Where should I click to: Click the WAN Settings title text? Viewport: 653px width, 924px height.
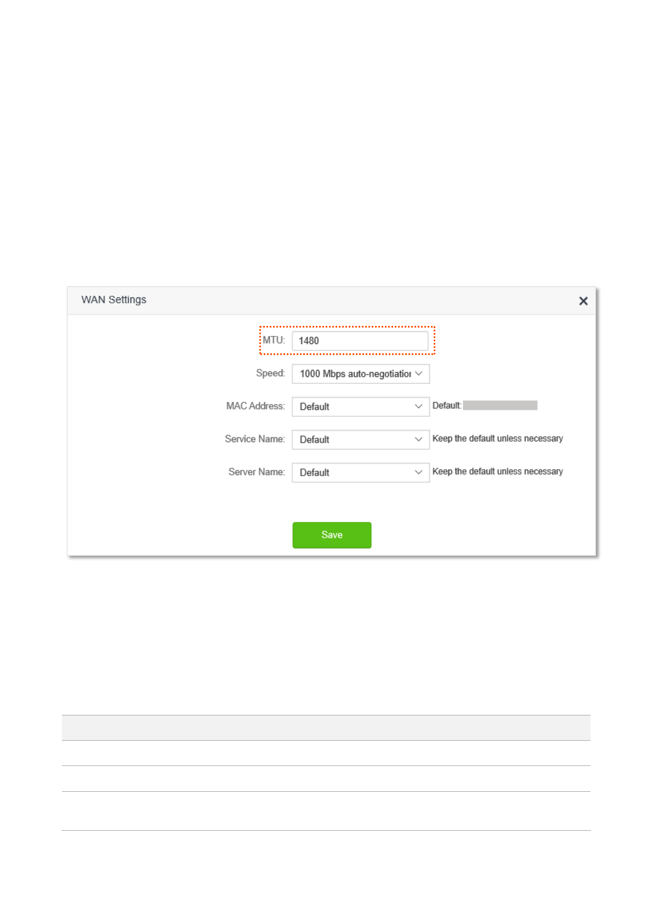[x=114, y=300]
